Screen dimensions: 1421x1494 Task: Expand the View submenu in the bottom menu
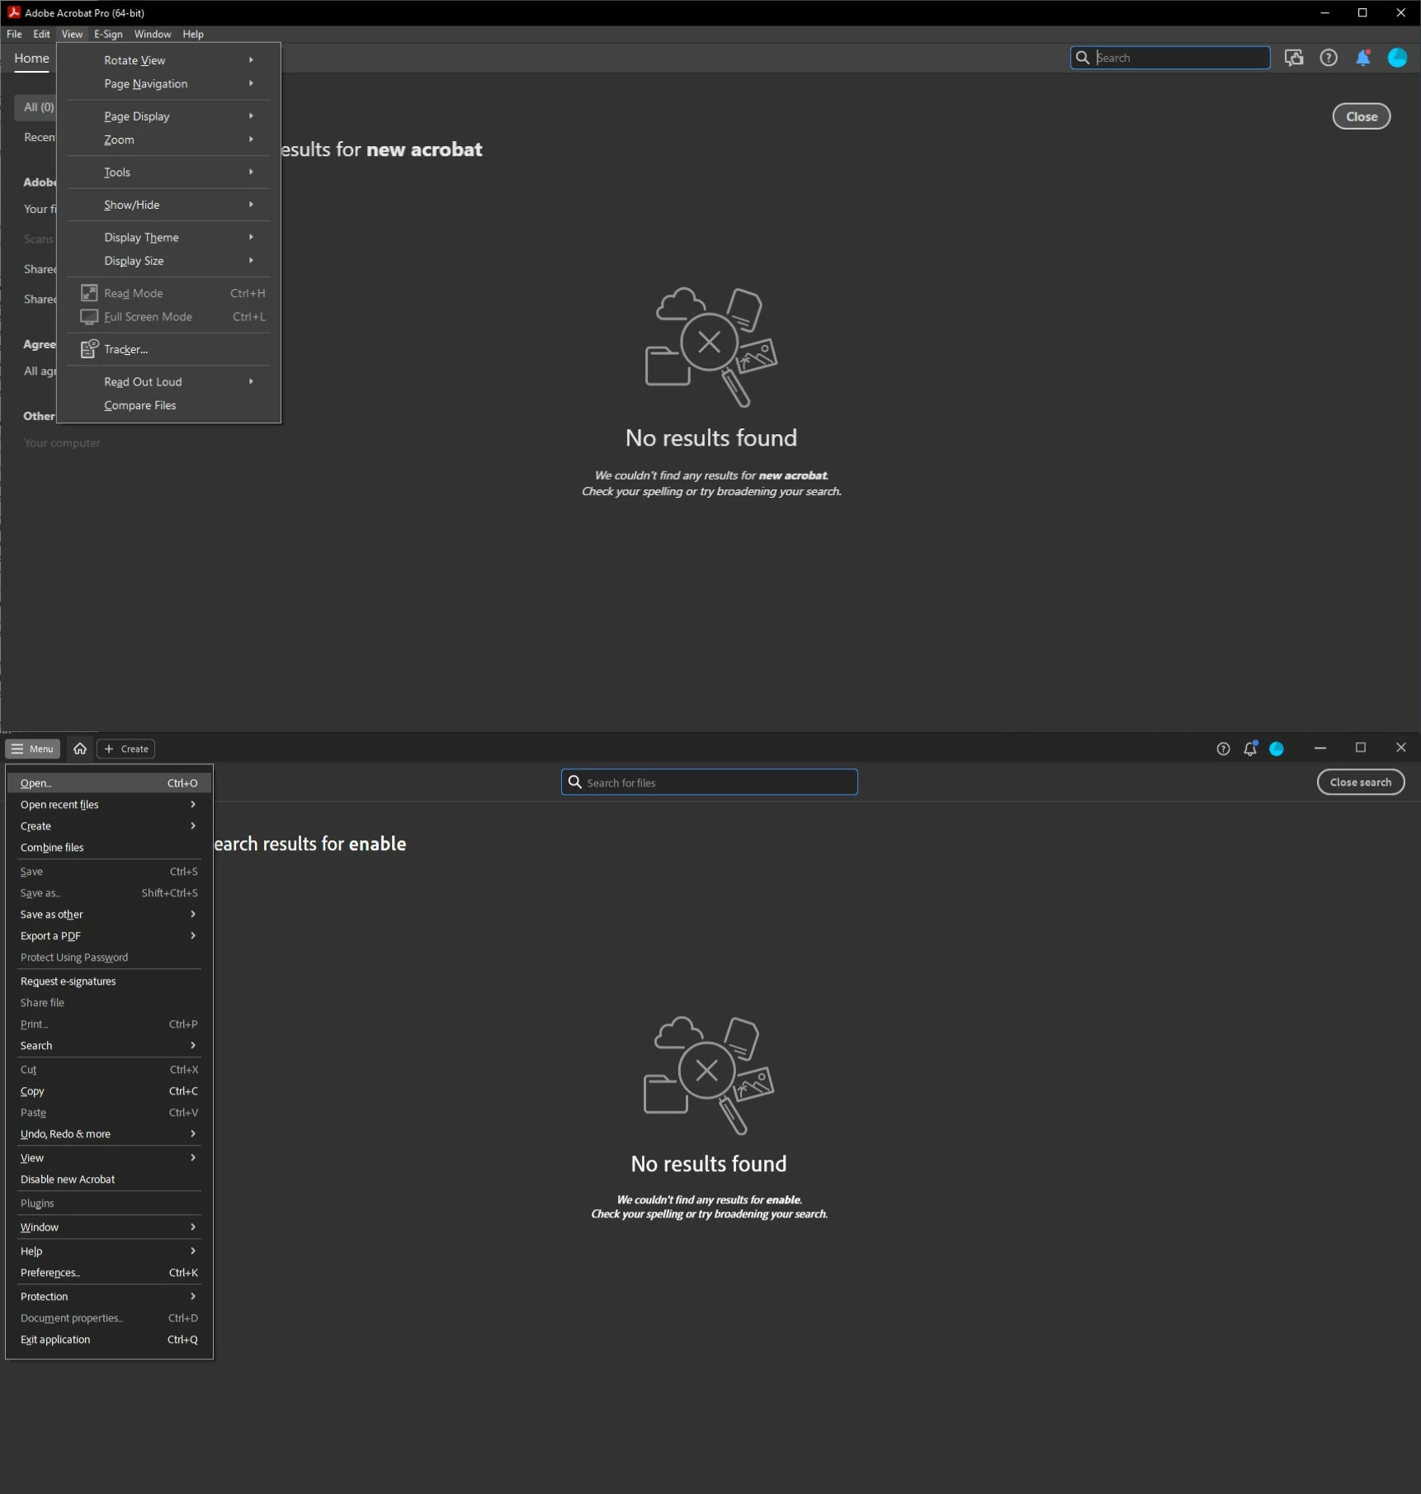[x=109, y=1157]
